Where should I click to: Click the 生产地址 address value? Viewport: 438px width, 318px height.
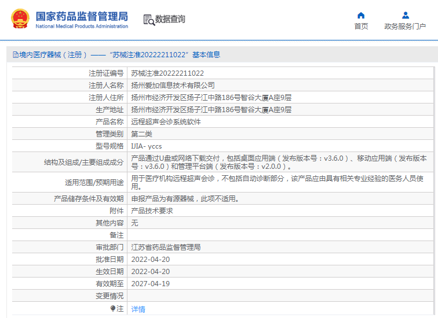(211, 110)
